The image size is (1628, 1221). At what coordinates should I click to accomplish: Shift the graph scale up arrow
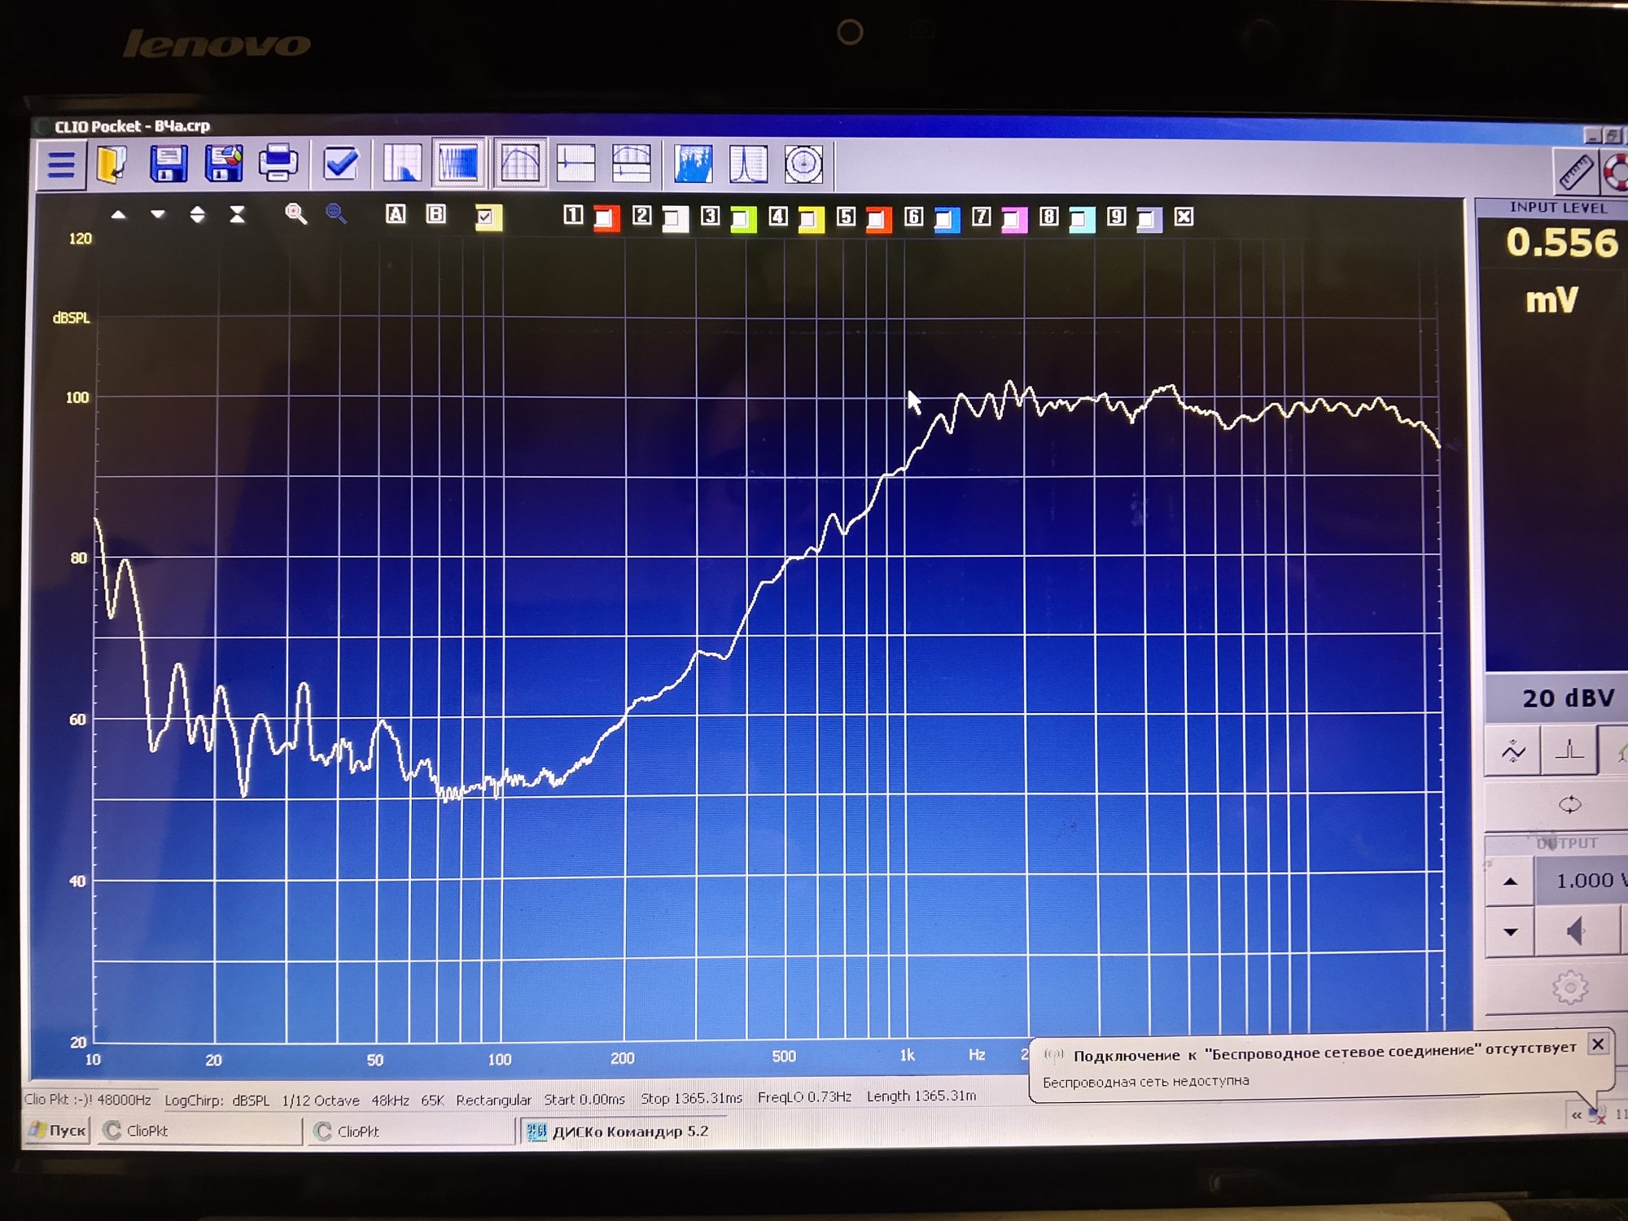(x=119, y=215)
